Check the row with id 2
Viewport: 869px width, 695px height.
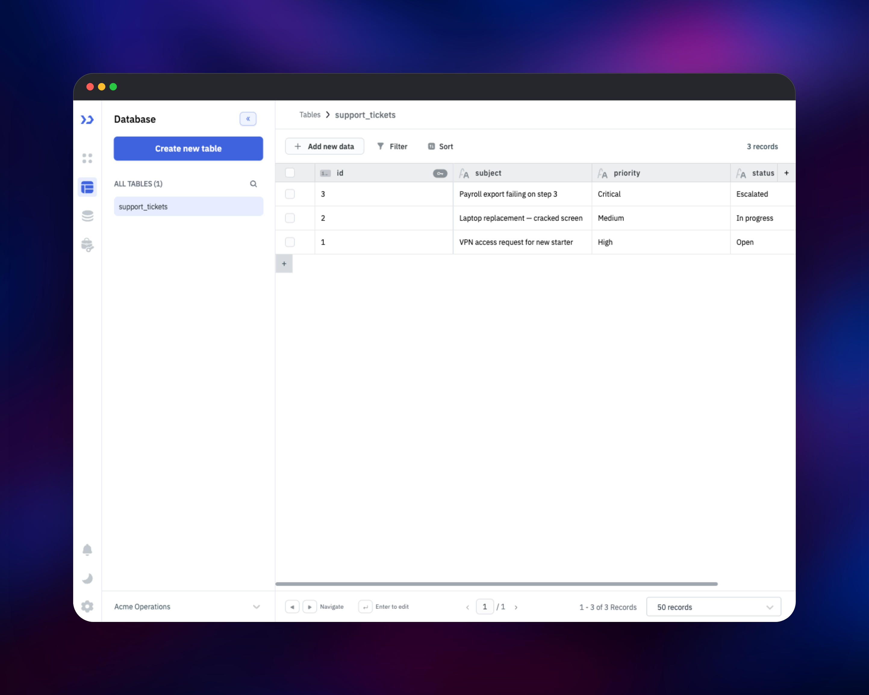pos(290,218)
